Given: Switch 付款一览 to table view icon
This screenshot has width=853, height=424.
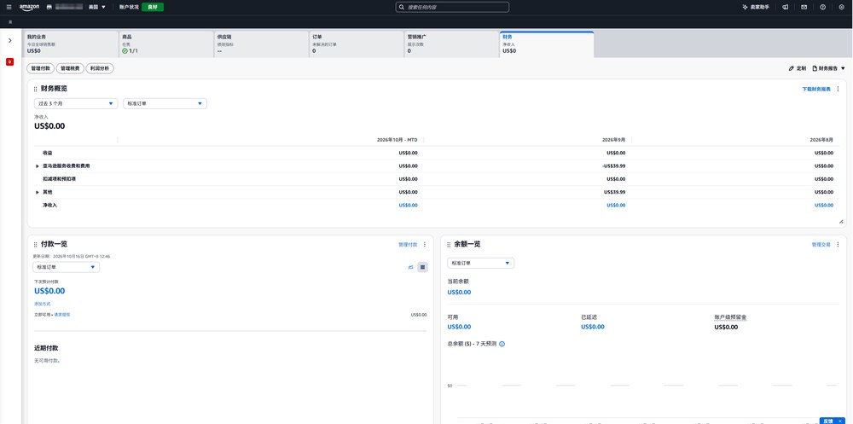Looking at the screenshot, I should 423,267.
